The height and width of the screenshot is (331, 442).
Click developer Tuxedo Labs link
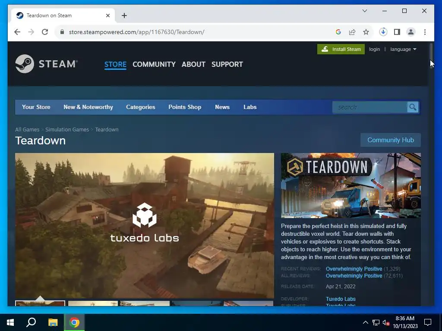pos(341,299)
